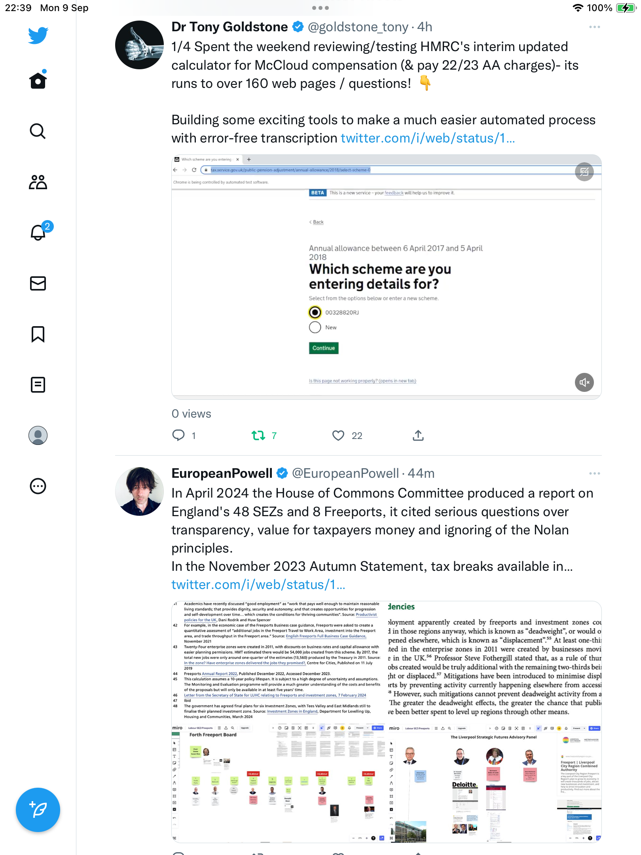Unmute the video in Goldstone's tweet
This screenshot has height=855, width=641.
(584, 382)
